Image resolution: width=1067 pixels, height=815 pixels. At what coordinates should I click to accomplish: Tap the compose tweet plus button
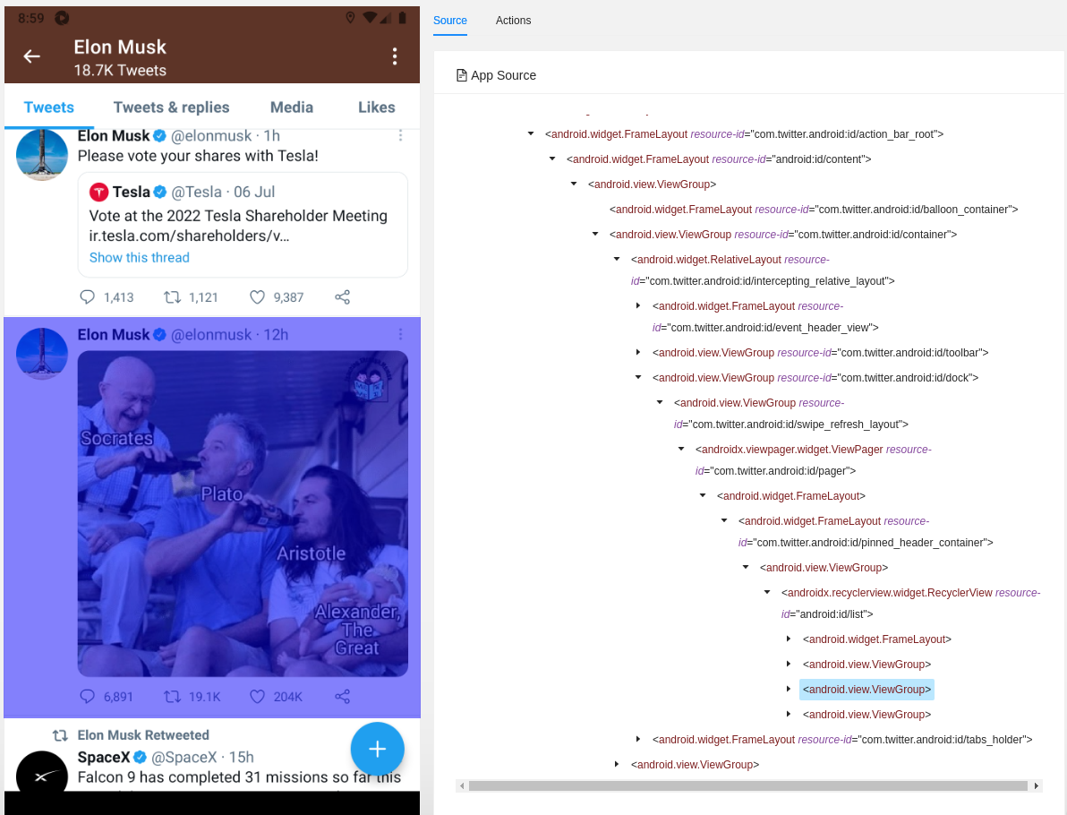pyautogui.click(x=378, y=749)
